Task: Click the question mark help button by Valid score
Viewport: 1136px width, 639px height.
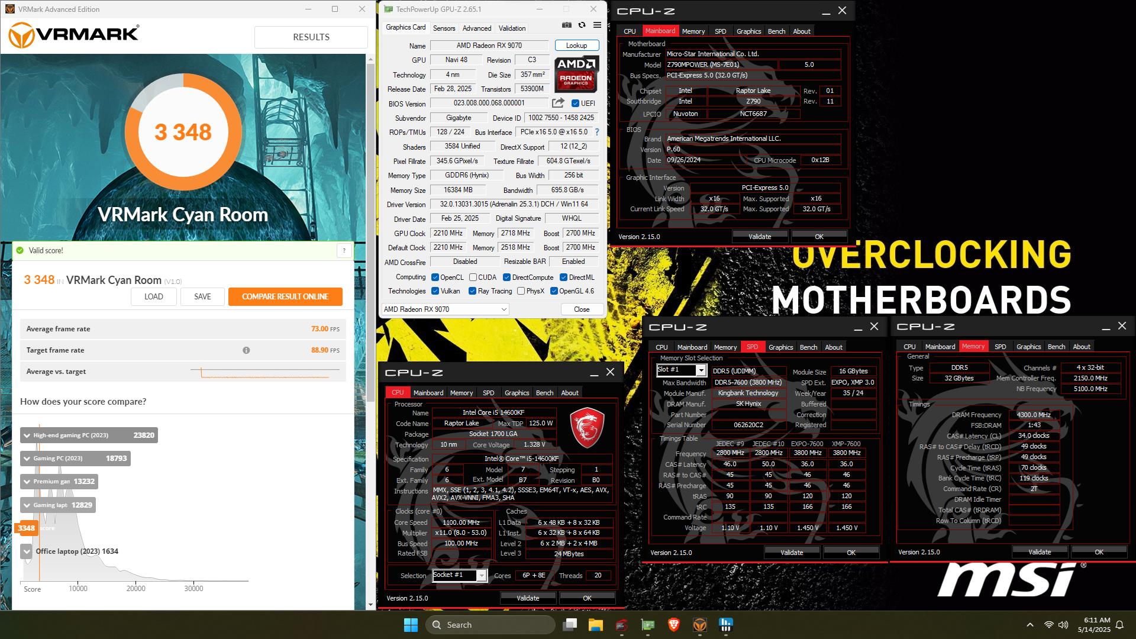Action: coord(344,251)
